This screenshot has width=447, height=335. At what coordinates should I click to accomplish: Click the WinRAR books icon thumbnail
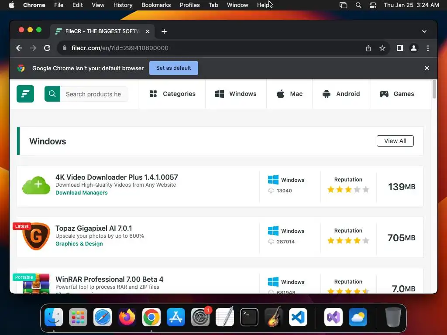coord(36,284)
